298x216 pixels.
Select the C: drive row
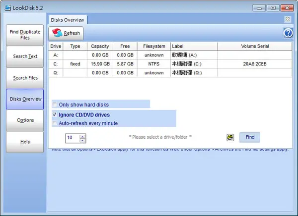(x=170, y=64)
